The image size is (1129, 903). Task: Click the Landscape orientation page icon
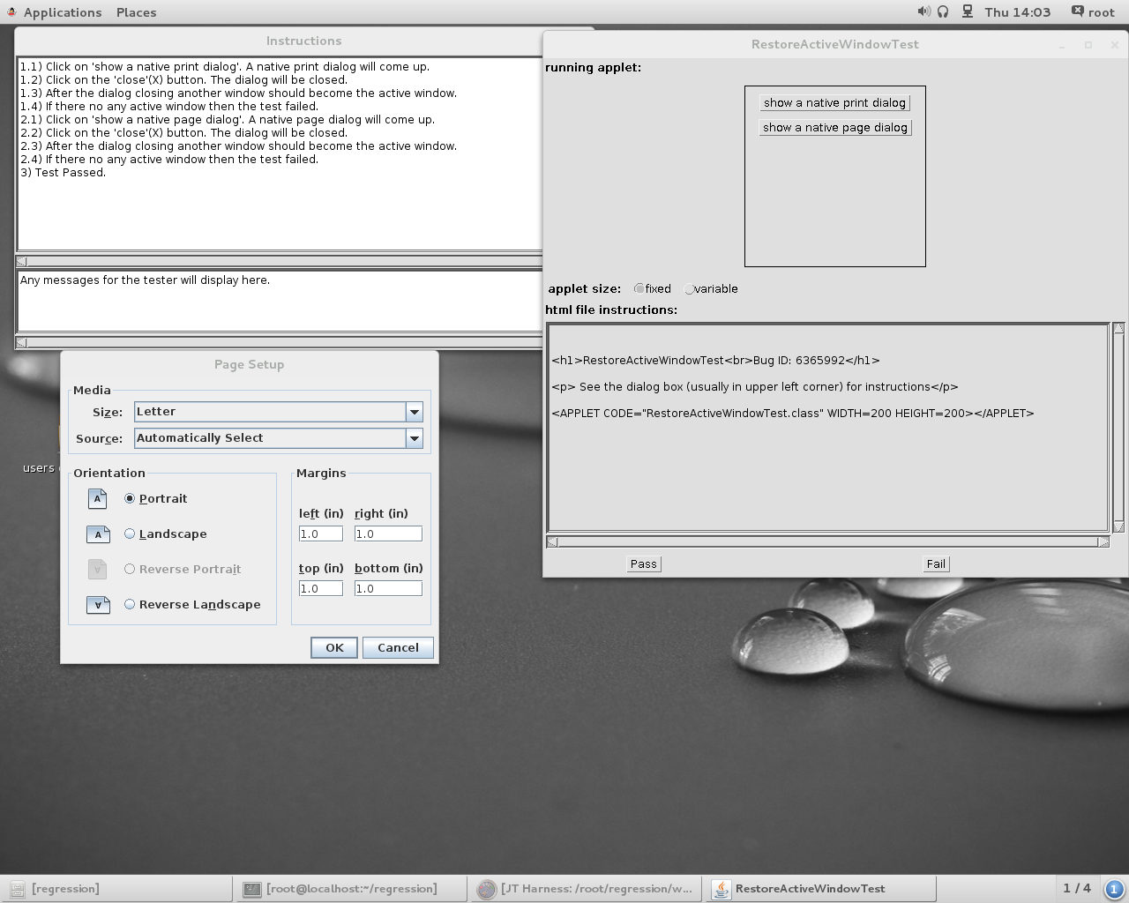(98, 534)
